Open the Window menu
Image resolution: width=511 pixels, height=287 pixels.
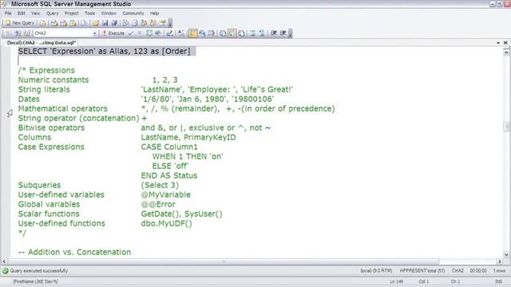(109, 14)
